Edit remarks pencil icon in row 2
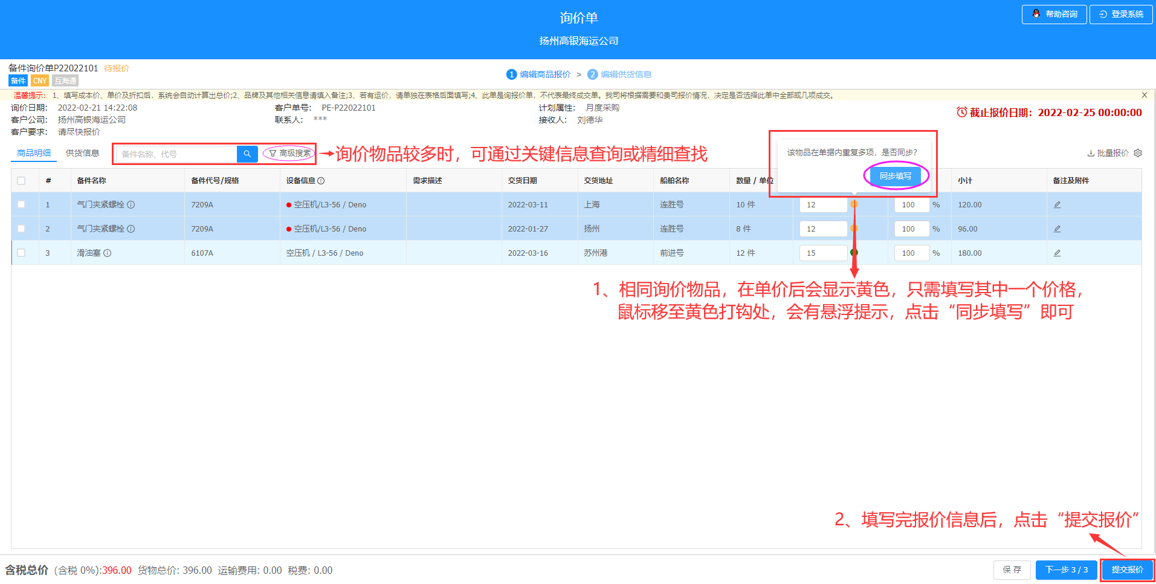Screen dimensions: 1156x584 pyautogui.click(x=1058, y=229)
